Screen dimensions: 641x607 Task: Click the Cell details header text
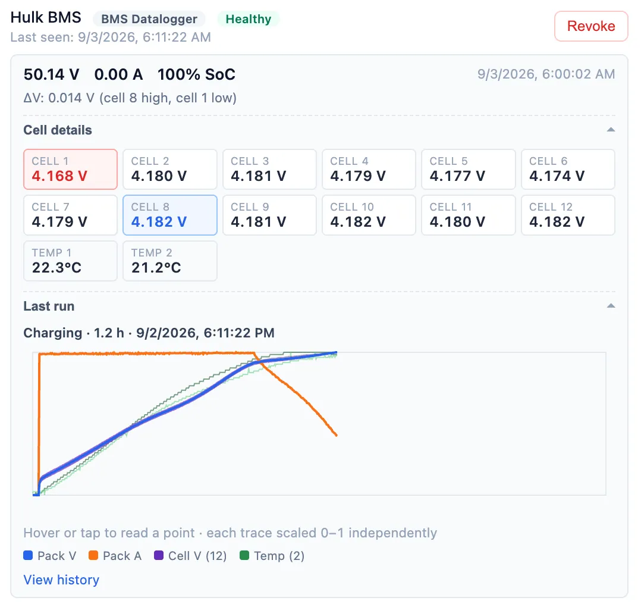[58, 130]
